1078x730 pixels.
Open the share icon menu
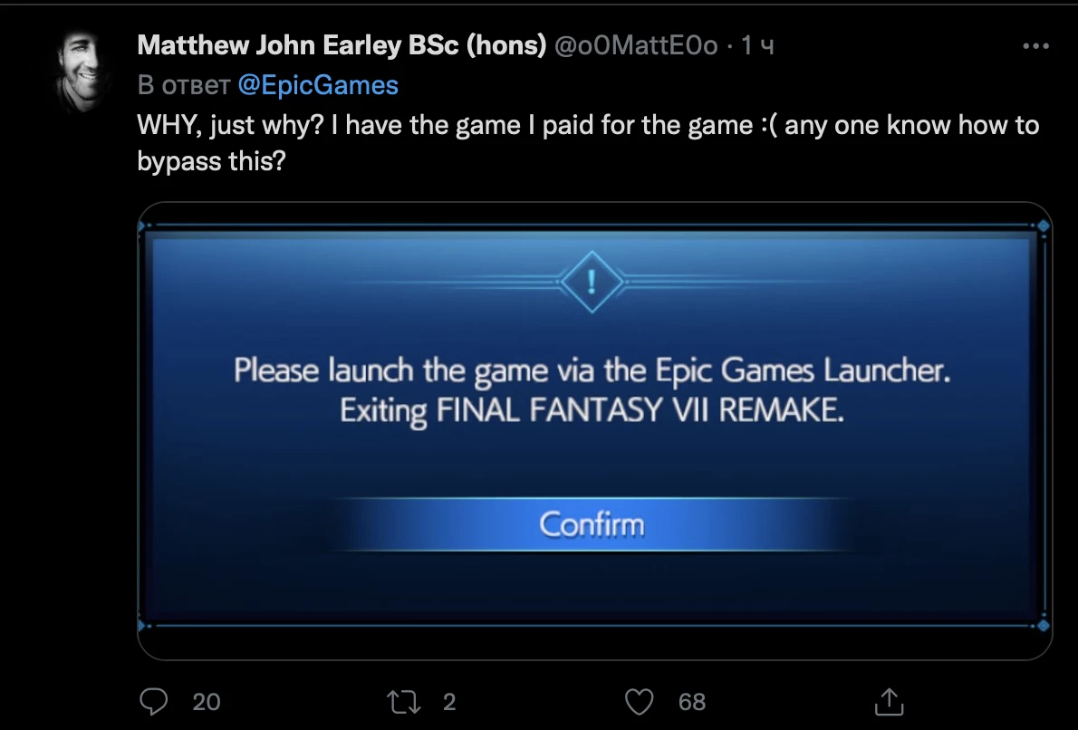tap(889, 701)
